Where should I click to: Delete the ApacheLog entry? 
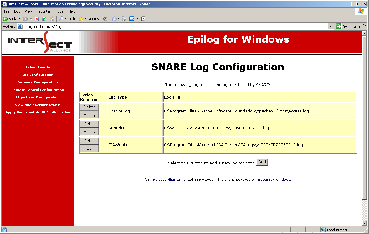[x=90, y=107]
